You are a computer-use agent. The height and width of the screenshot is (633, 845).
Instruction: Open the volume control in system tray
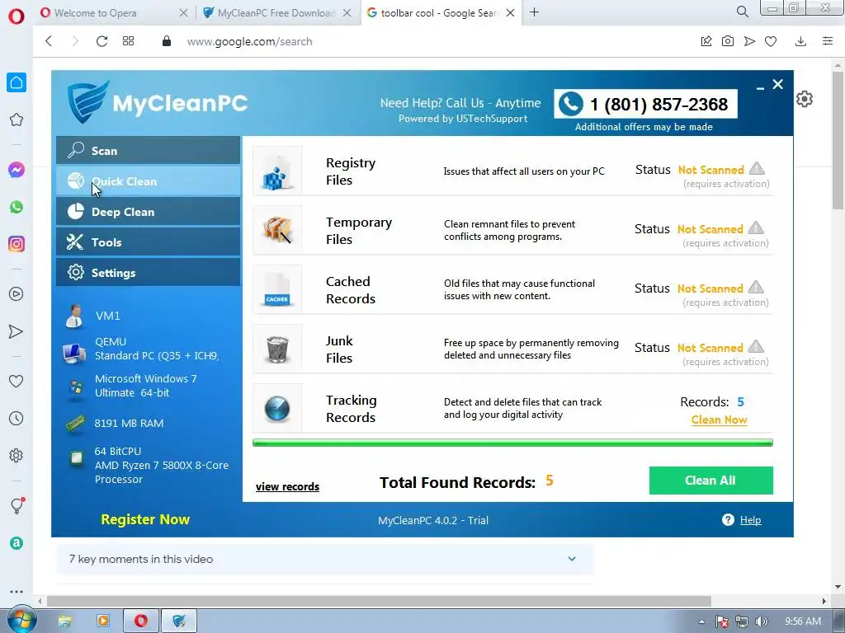[x=761, y=621]
